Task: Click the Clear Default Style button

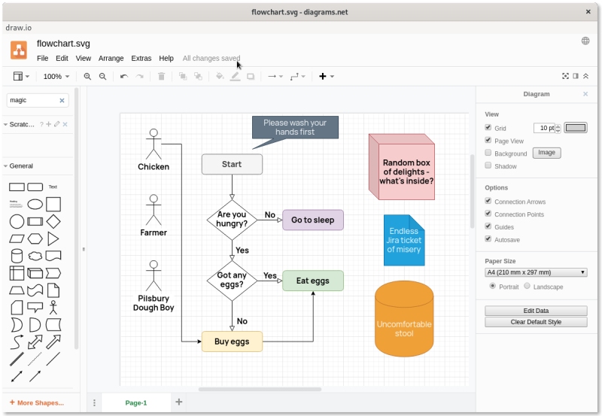Action: [536, 322]
